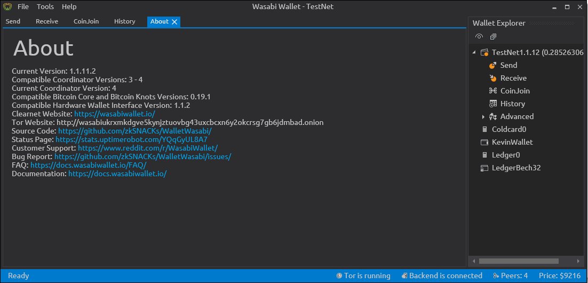Open the wasabiwallet.io clearnet website link
Screen dimensions: 588x283
[x=114, y=114]
